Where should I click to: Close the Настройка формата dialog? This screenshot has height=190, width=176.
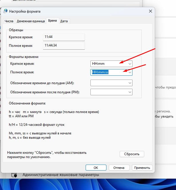pos(151,11)
